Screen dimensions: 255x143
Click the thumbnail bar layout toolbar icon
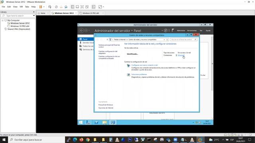[77, 7]
